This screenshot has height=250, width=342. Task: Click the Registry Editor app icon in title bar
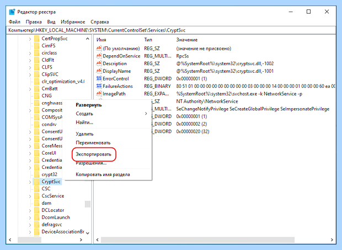click(x=12, y=12)
